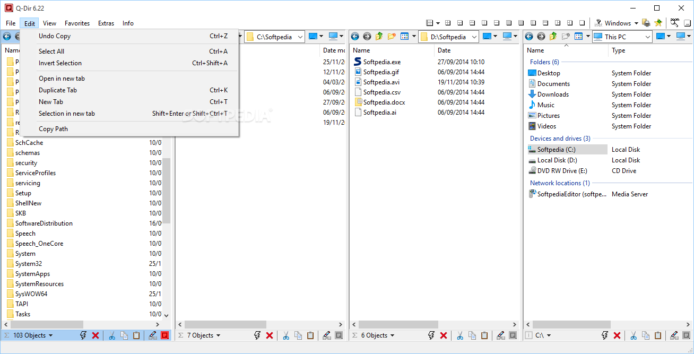Select Local Disk (D:) drive

pyautogui.click(x=557, y=160)
